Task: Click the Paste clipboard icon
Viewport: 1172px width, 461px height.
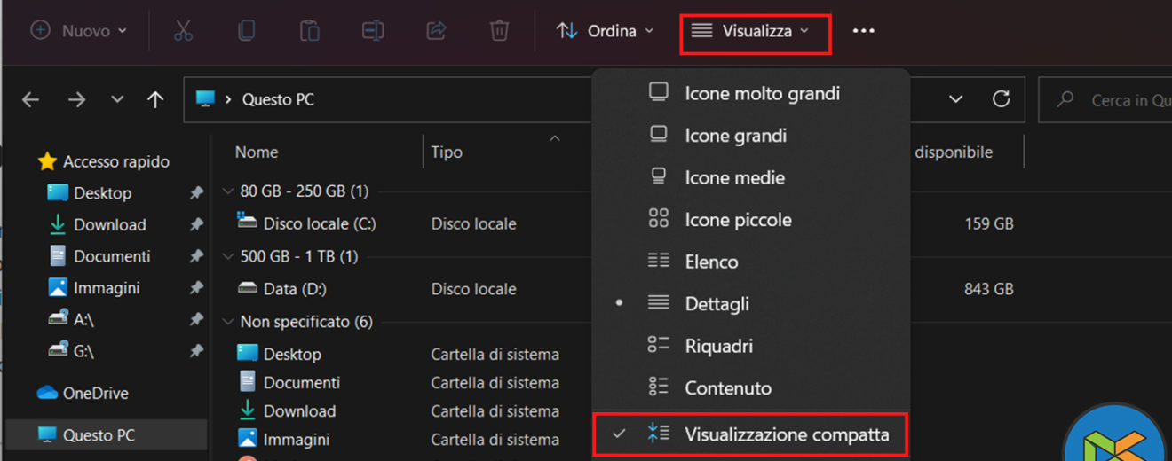Action: [309, 31]
